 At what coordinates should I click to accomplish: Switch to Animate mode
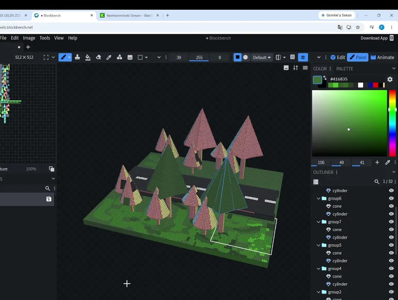click(x=382, y=57)
